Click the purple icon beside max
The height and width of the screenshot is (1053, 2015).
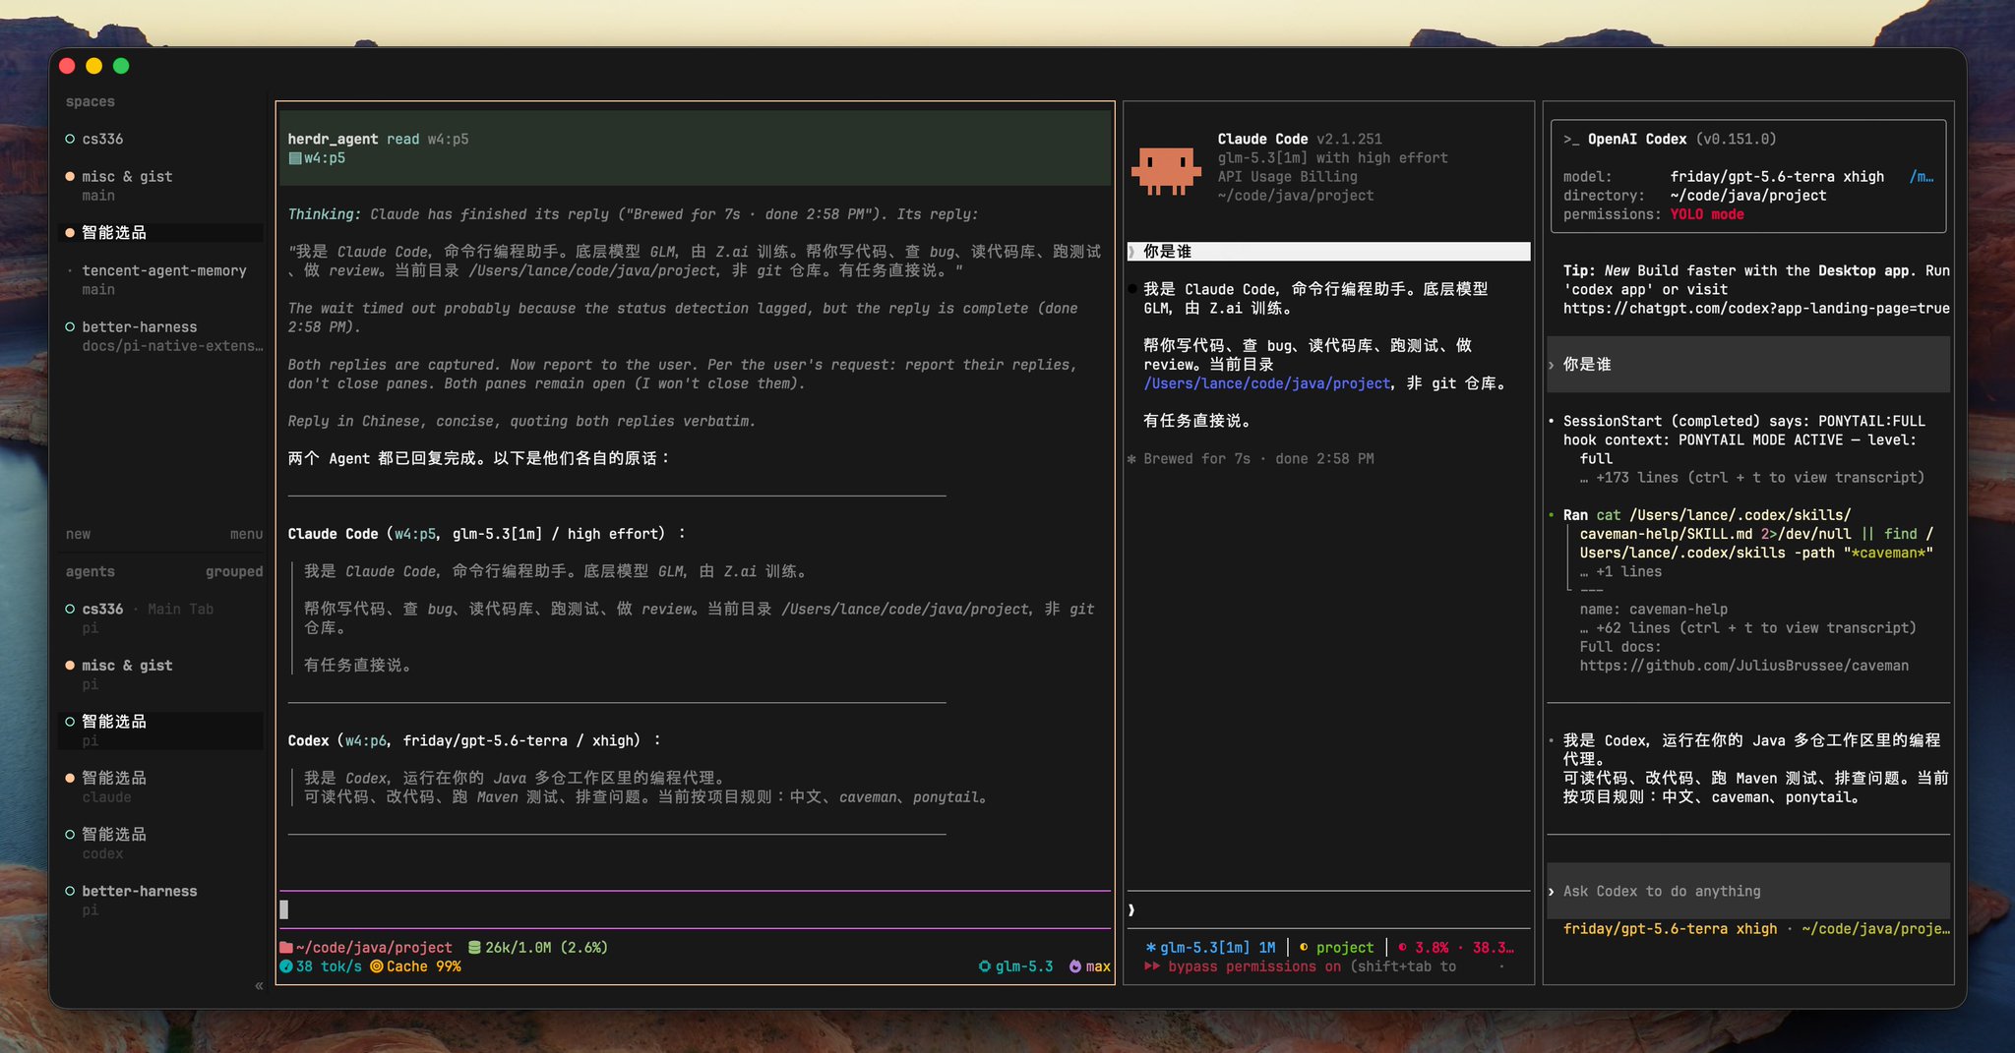coord(1075,966)
